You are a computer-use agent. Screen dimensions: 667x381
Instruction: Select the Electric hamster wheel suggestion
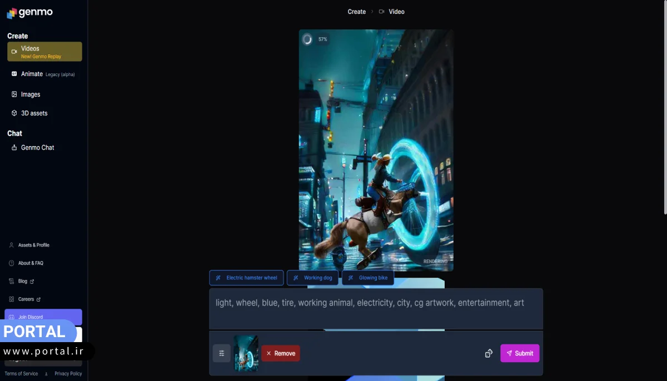point(246,278)
